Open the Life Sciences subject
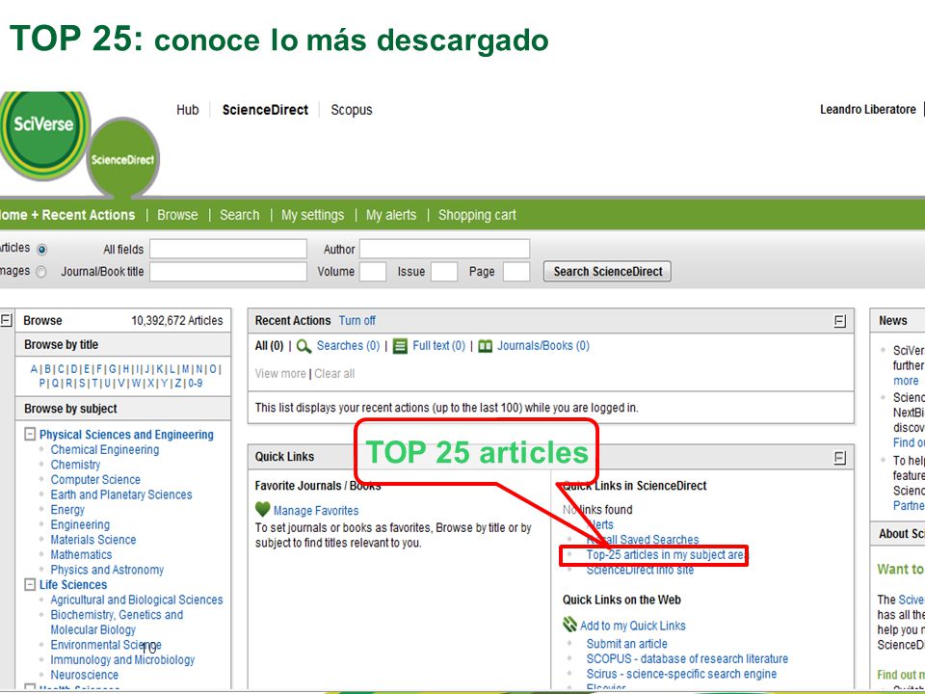The height and width of the screenshot is (694, 925). pos(73,585)
